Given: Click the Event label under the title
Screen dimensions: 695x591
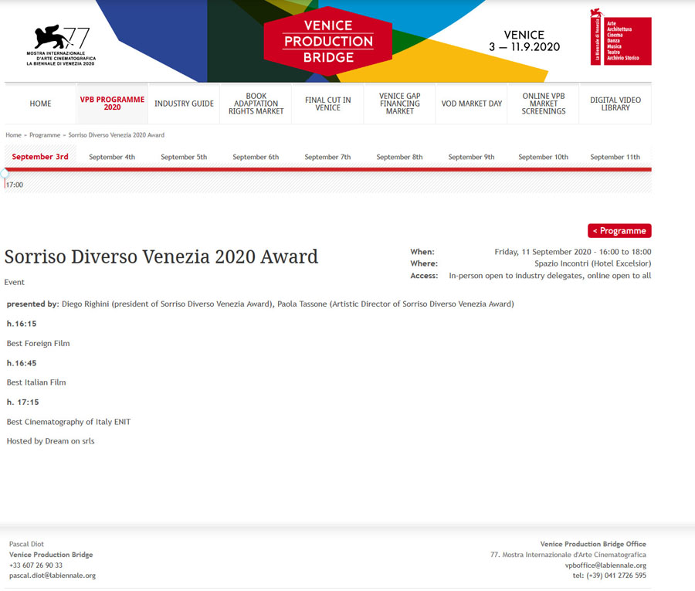Looking at the screenshot, I should [x=14, y=282].
